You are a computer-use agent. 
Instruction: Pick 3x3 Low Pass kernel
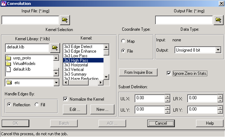tap(83, 56)
